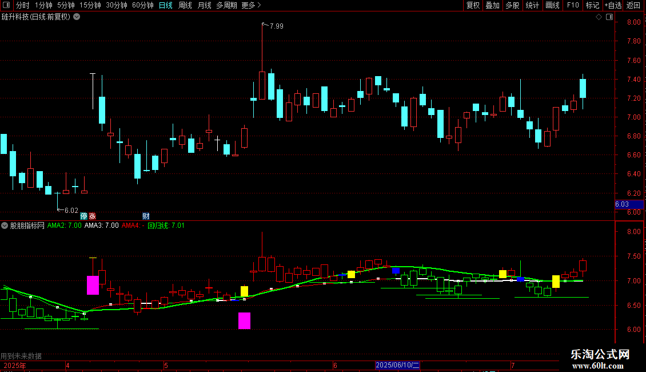The width and height of the screenshot is (646, 372).
Task: Click month 5 on the time axis
Action: coord(166,365)
